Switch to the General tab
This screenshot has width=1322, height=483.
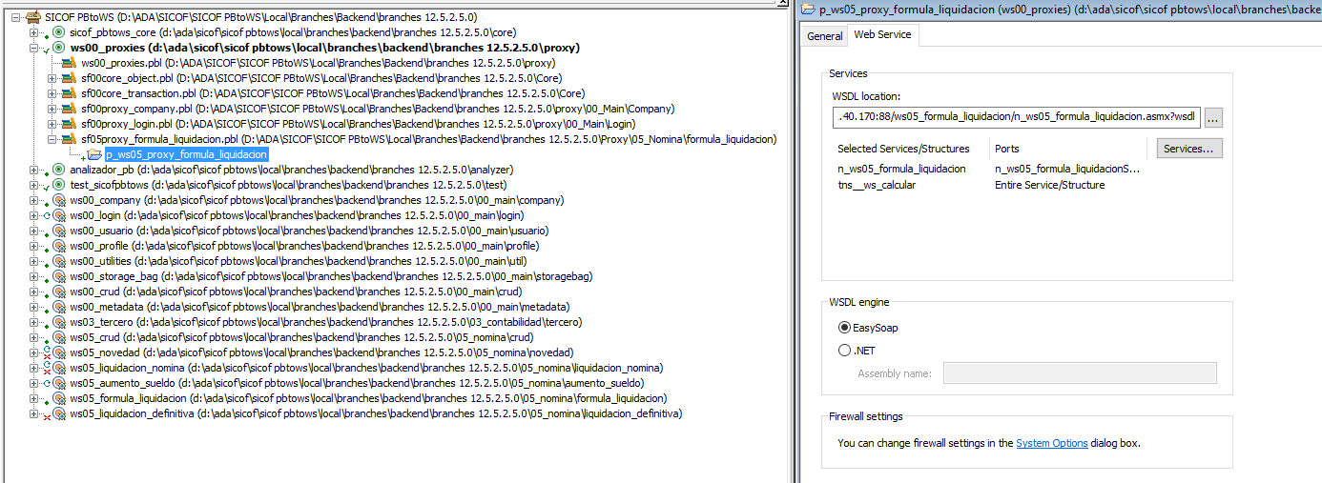tap(825, 36)
